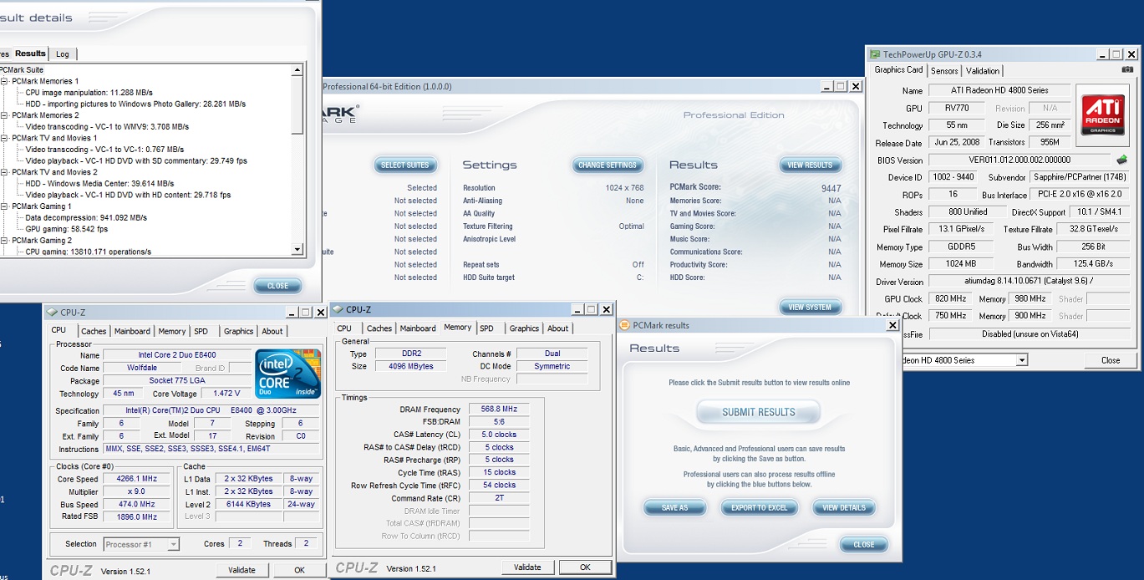This screenshot has height=580, width=1144.
Task: Select the 'Data decompression: 941.092 MB/s' row
Action: 86,217
